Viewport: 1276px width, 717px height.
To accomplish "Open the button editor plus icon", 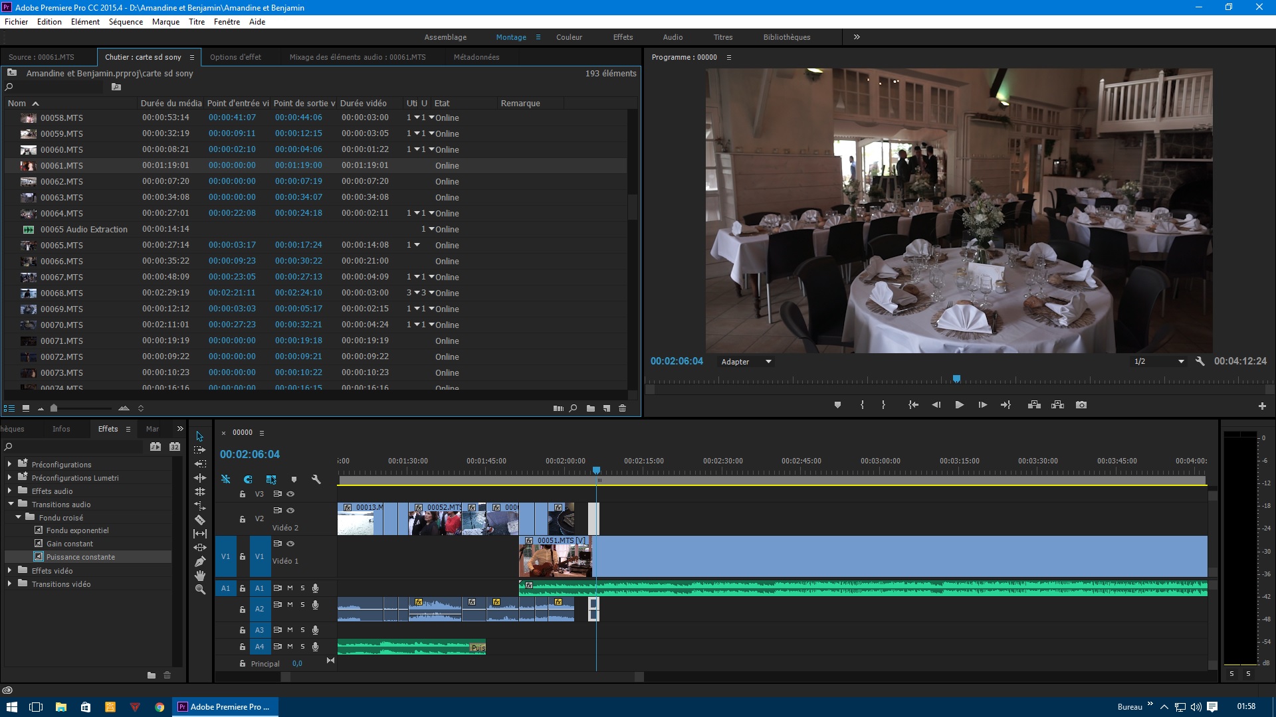I will pos(1262,406).
